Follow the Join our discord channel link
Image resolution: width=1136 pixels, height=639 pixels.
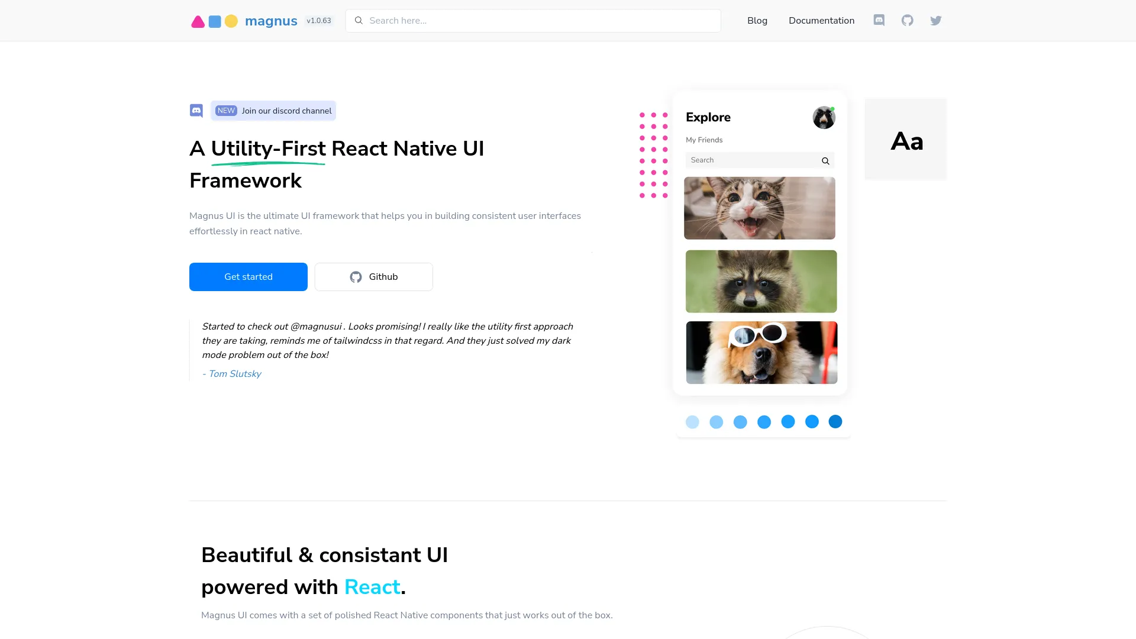coord(273,111)
